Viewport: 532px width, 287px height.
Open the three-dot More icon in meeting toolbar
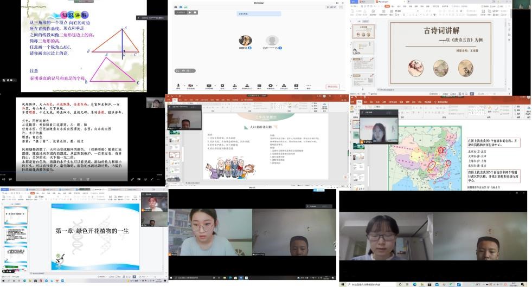click(309, 86)
